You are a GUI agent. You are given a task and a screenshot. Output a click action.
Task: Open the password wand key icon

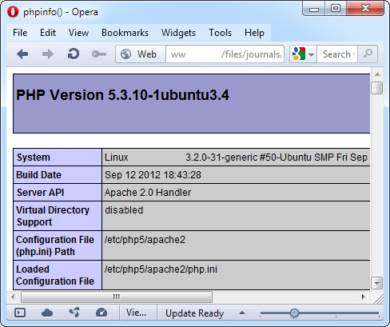99,54
